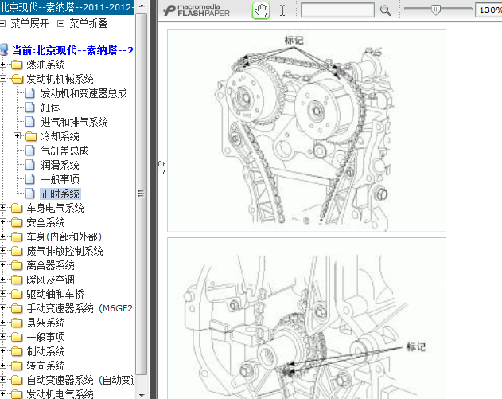Collapse the 发动机机械系统 folder node

[3, 79]
